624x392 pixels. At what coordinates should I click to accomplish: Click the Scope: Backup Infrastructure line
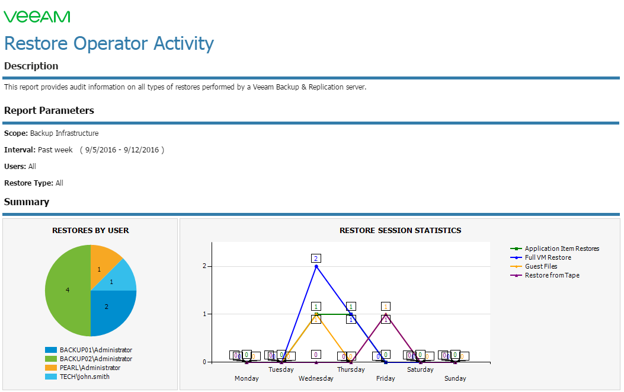click(52, 133)
